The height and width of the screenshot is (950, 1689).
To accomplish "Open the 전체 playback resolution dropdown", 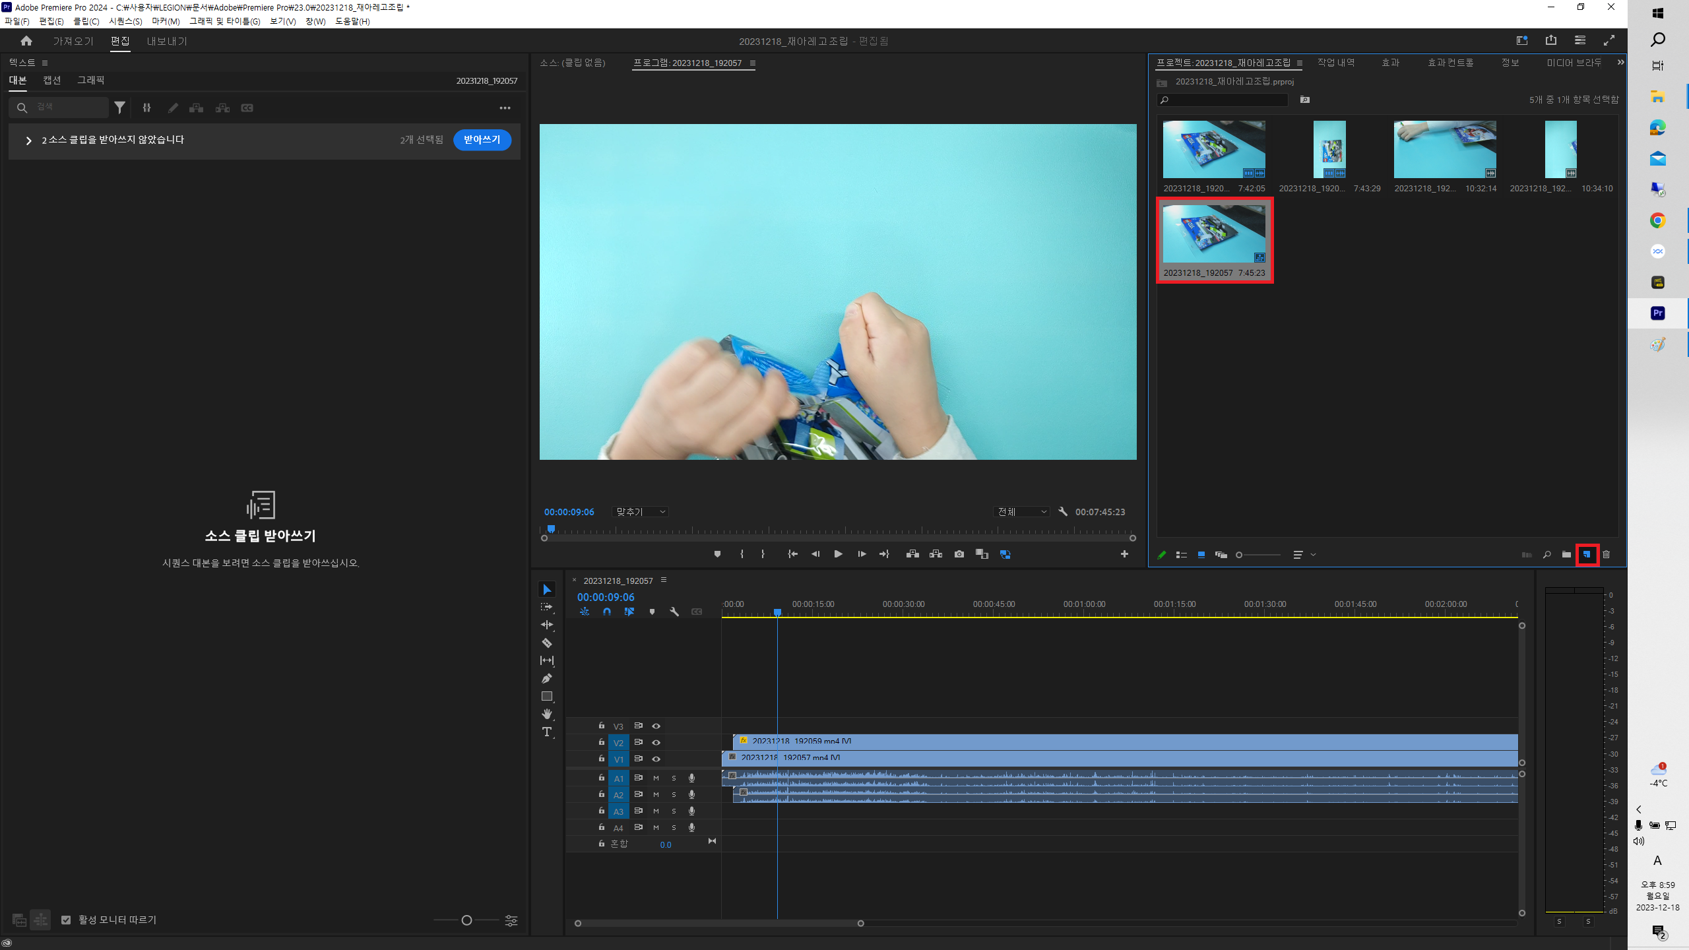I will point(1021,512).
